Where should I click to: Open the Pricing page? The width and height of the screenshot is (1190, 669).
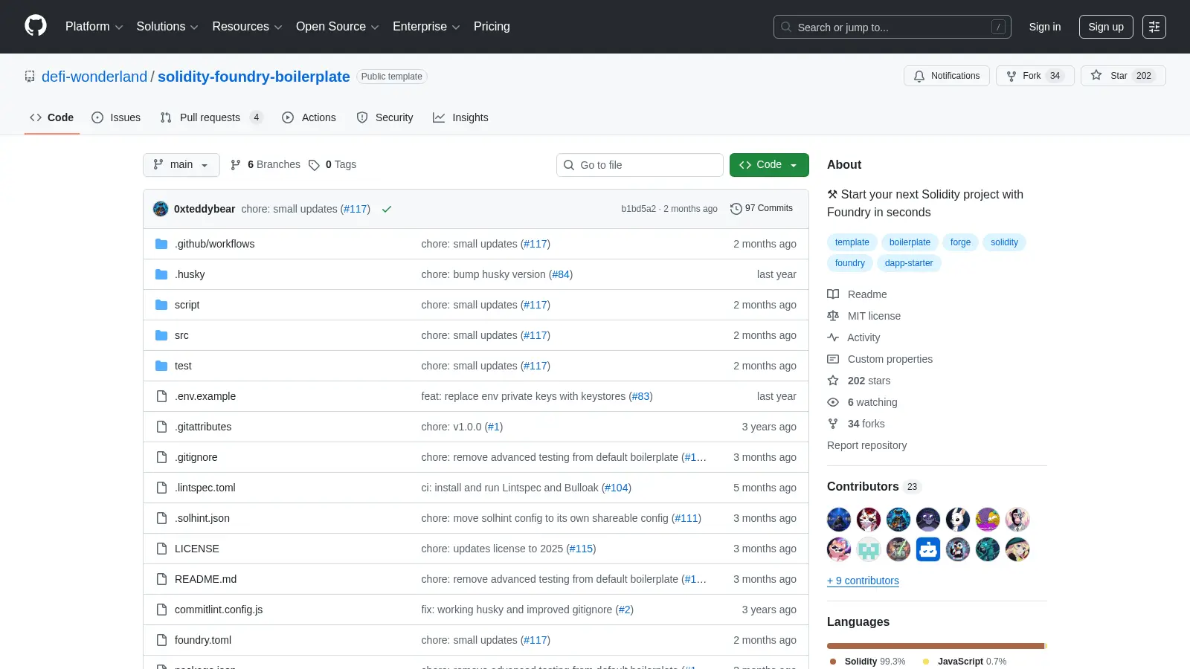coord(492,27)
